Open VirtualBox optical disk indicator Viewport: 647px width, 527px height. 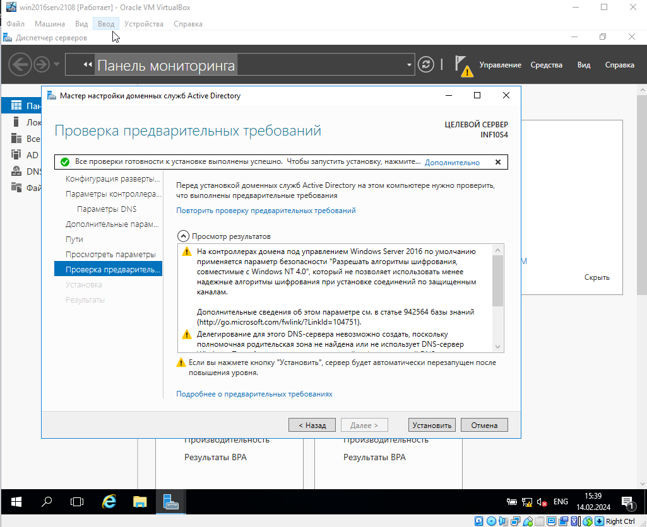point(492,521)
